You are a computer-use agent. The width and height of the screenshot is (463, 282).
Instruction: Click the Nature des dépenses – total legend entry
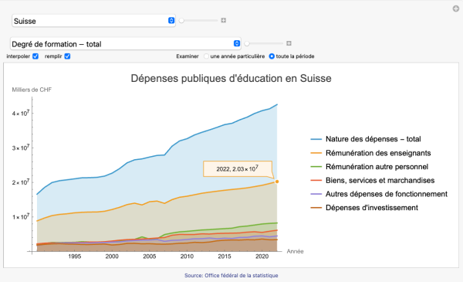tap(366, 139)
